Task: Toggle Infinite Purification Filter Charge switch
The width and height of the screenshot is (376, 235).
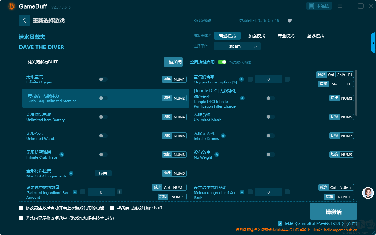Action: click(x=271, y=98)
